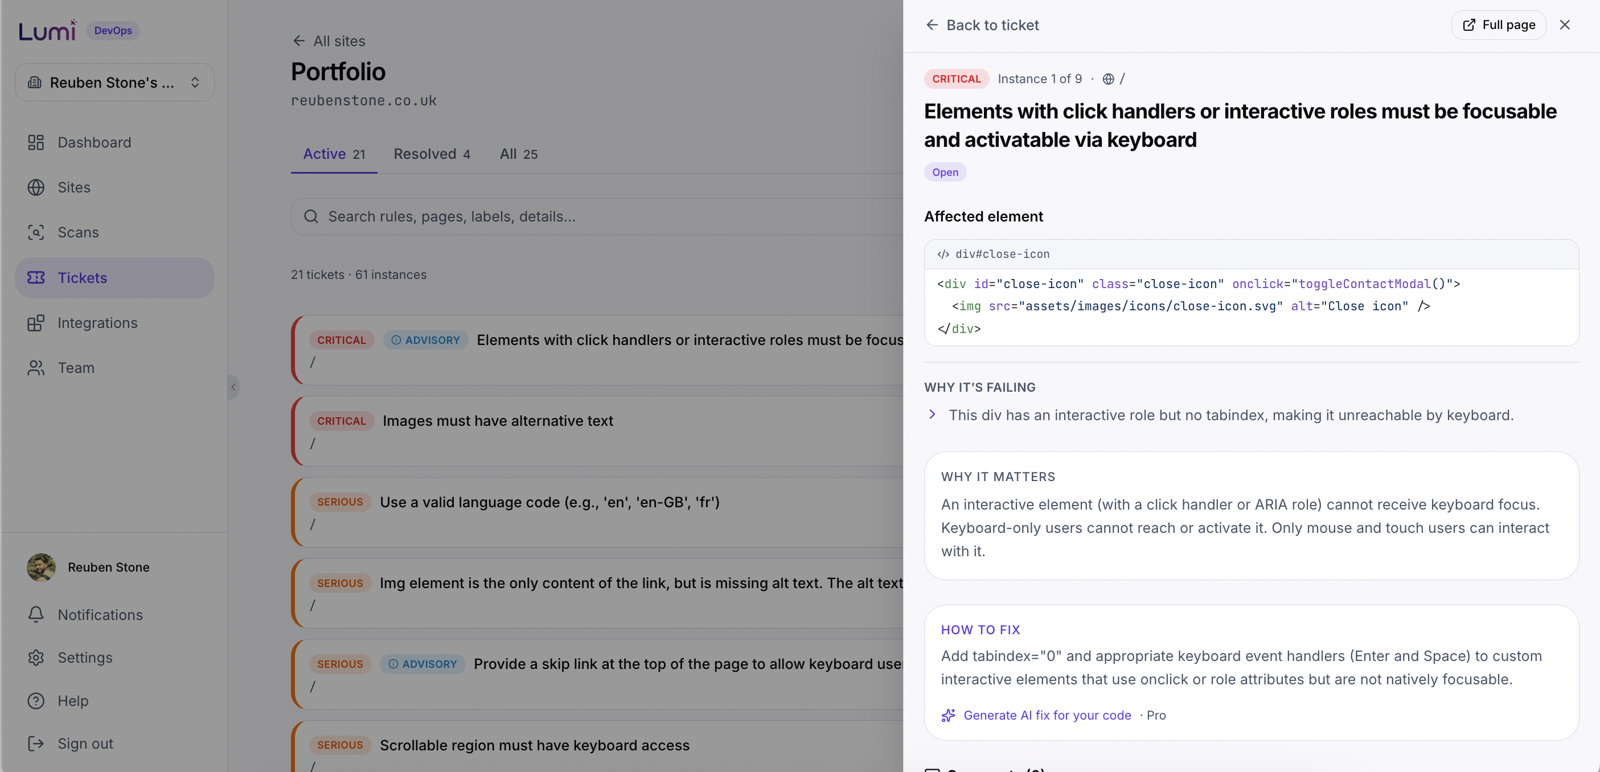1600x772 pixels.
Task: Click the Back to ticket arrow icon
Action: (x=932, y=25)
